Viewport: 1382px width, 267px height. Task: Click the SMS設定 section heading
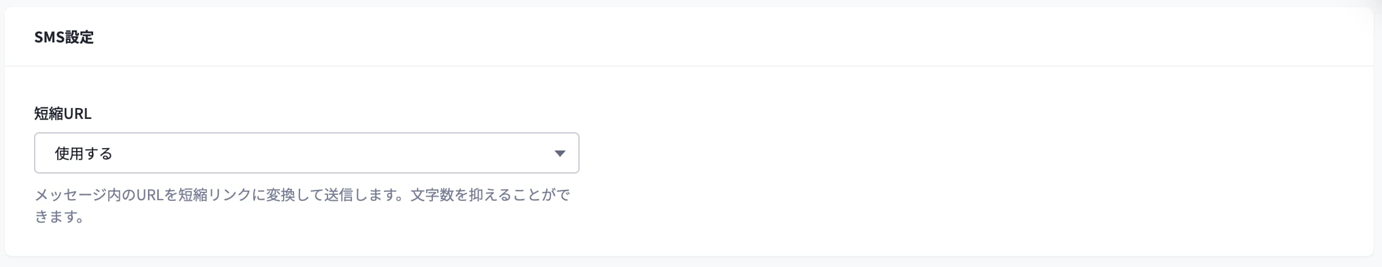(64, 38)
